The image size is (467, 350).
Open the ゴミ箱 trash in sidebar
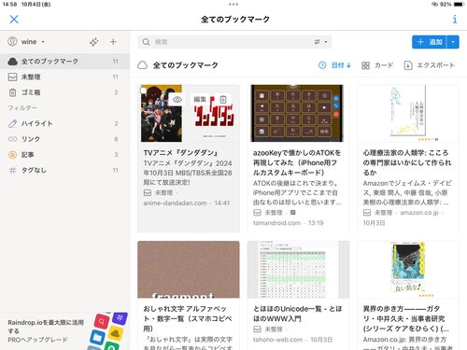64,92
